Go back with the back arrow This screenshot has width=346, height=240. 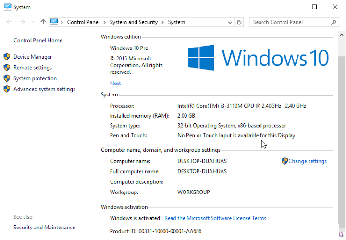coord(9,22)
